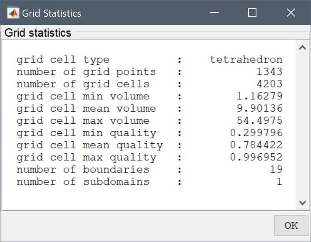This screenshot has width=311, height=242.
Task: Click the mean volume value 9.90136
Action: tap(259, 108)
